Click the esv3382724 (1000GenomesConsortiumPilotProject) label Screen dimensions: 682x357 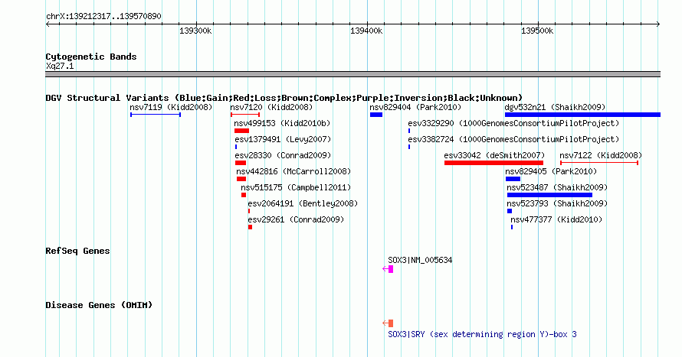[513, 139]
